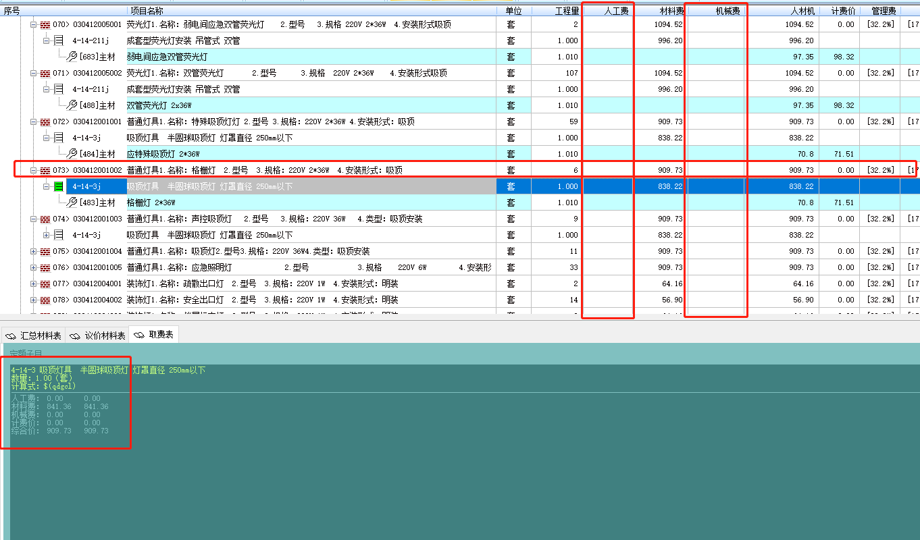Click the quota list icon under item 070

[59, 40]
